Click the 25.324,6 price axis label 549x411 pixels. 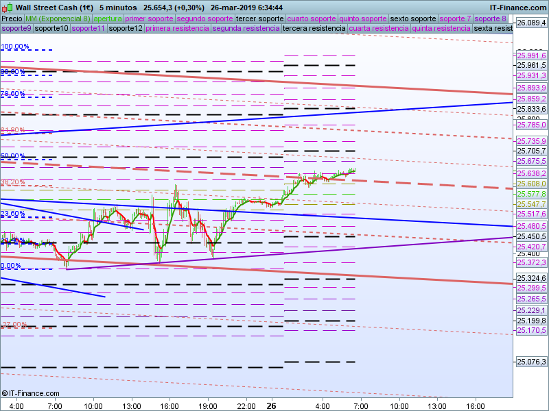pyautogui.click(x=531, y=279)
